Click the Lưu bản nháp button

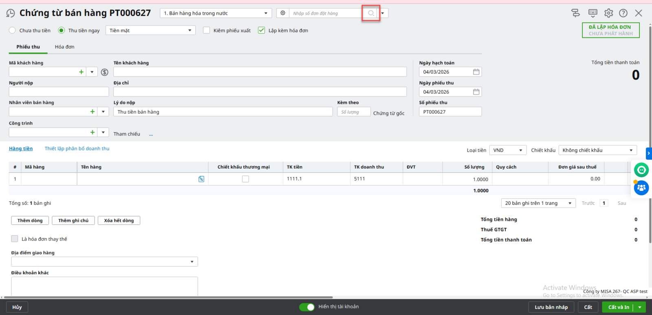pos(551,307)
